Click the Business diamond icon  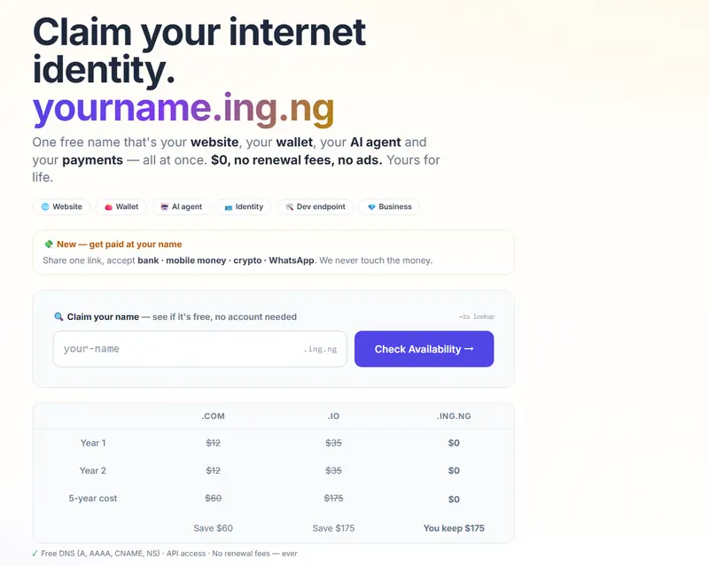371,207
